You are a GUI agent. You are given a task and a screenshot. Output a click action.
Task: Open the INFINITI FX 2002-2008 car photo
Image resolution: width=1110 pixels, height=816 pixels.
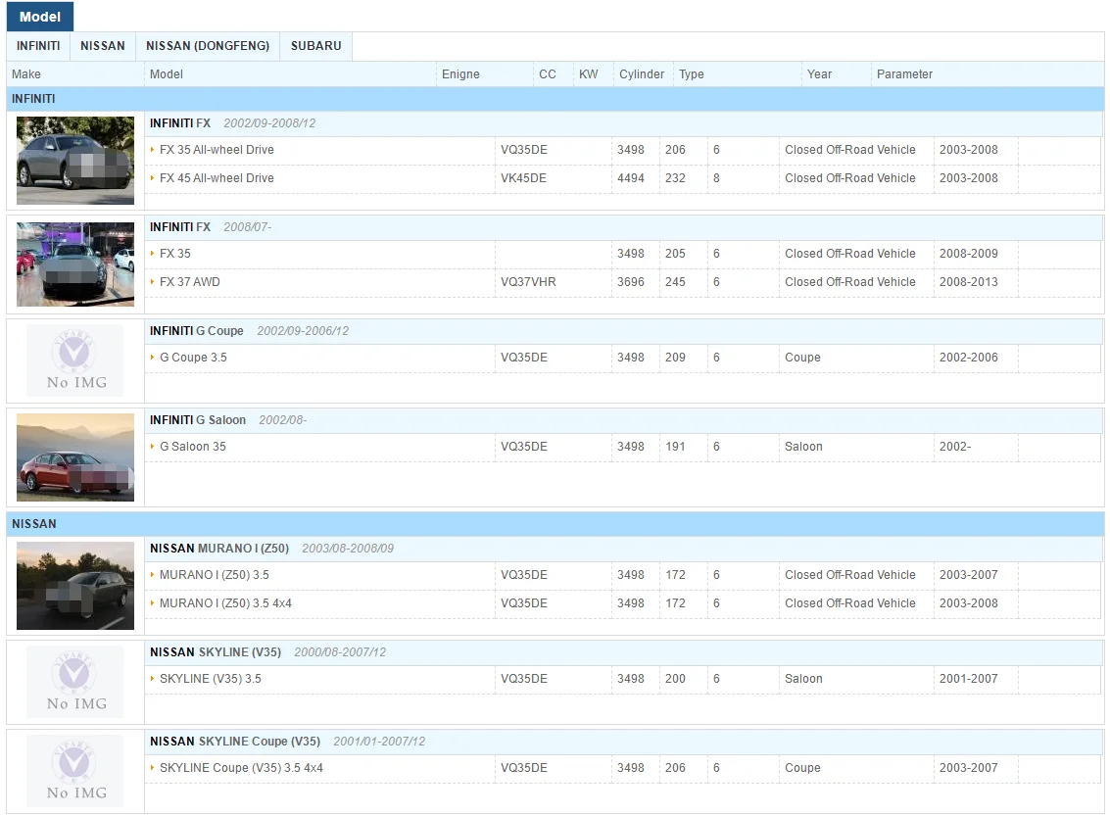[75, 161]
